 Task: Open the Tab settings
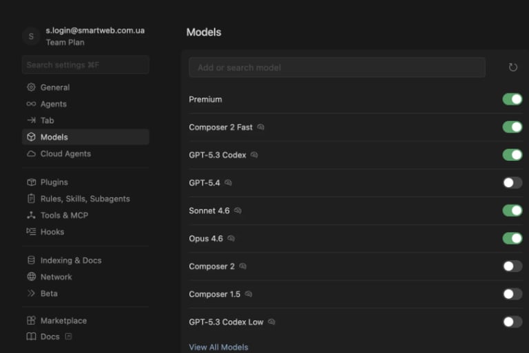coord(85,120)
